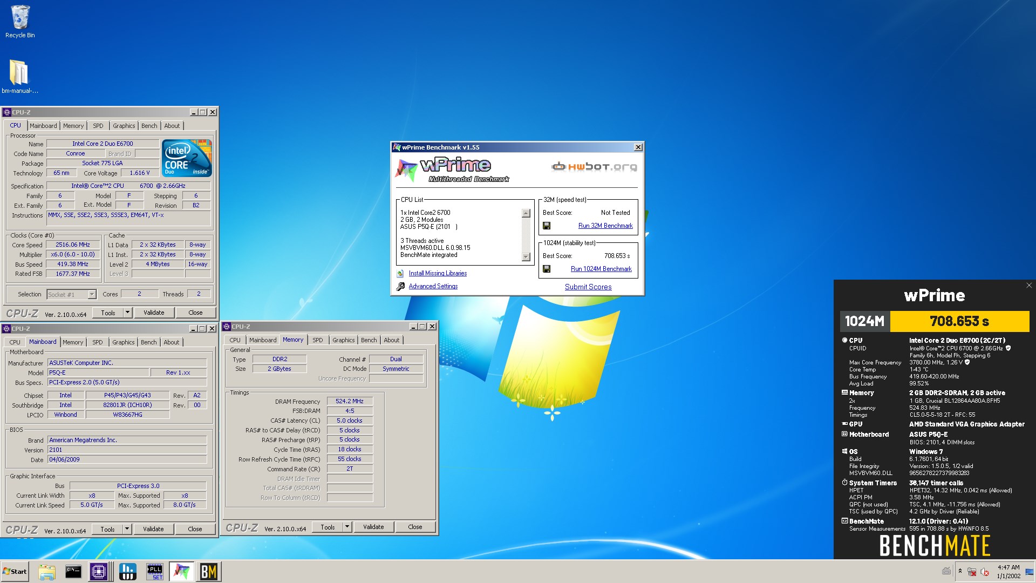
Task: Open the Socket #1 selection dropdown
Action: click(92, 294)
